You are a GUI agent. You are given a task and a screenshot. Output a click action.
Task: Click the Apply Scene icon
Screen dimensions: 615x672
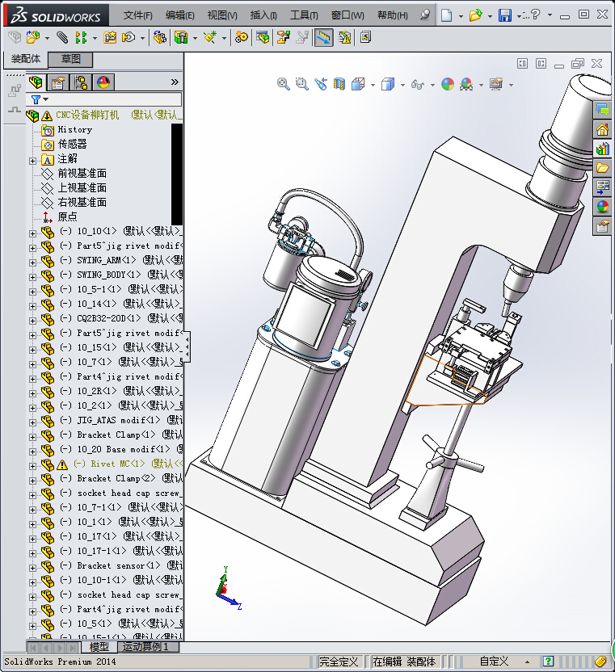[466, 84]
